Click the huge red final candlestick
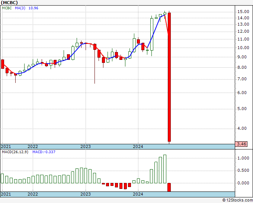Image resolution: width=253 pixels, height=203 pixels. [169, 77]
